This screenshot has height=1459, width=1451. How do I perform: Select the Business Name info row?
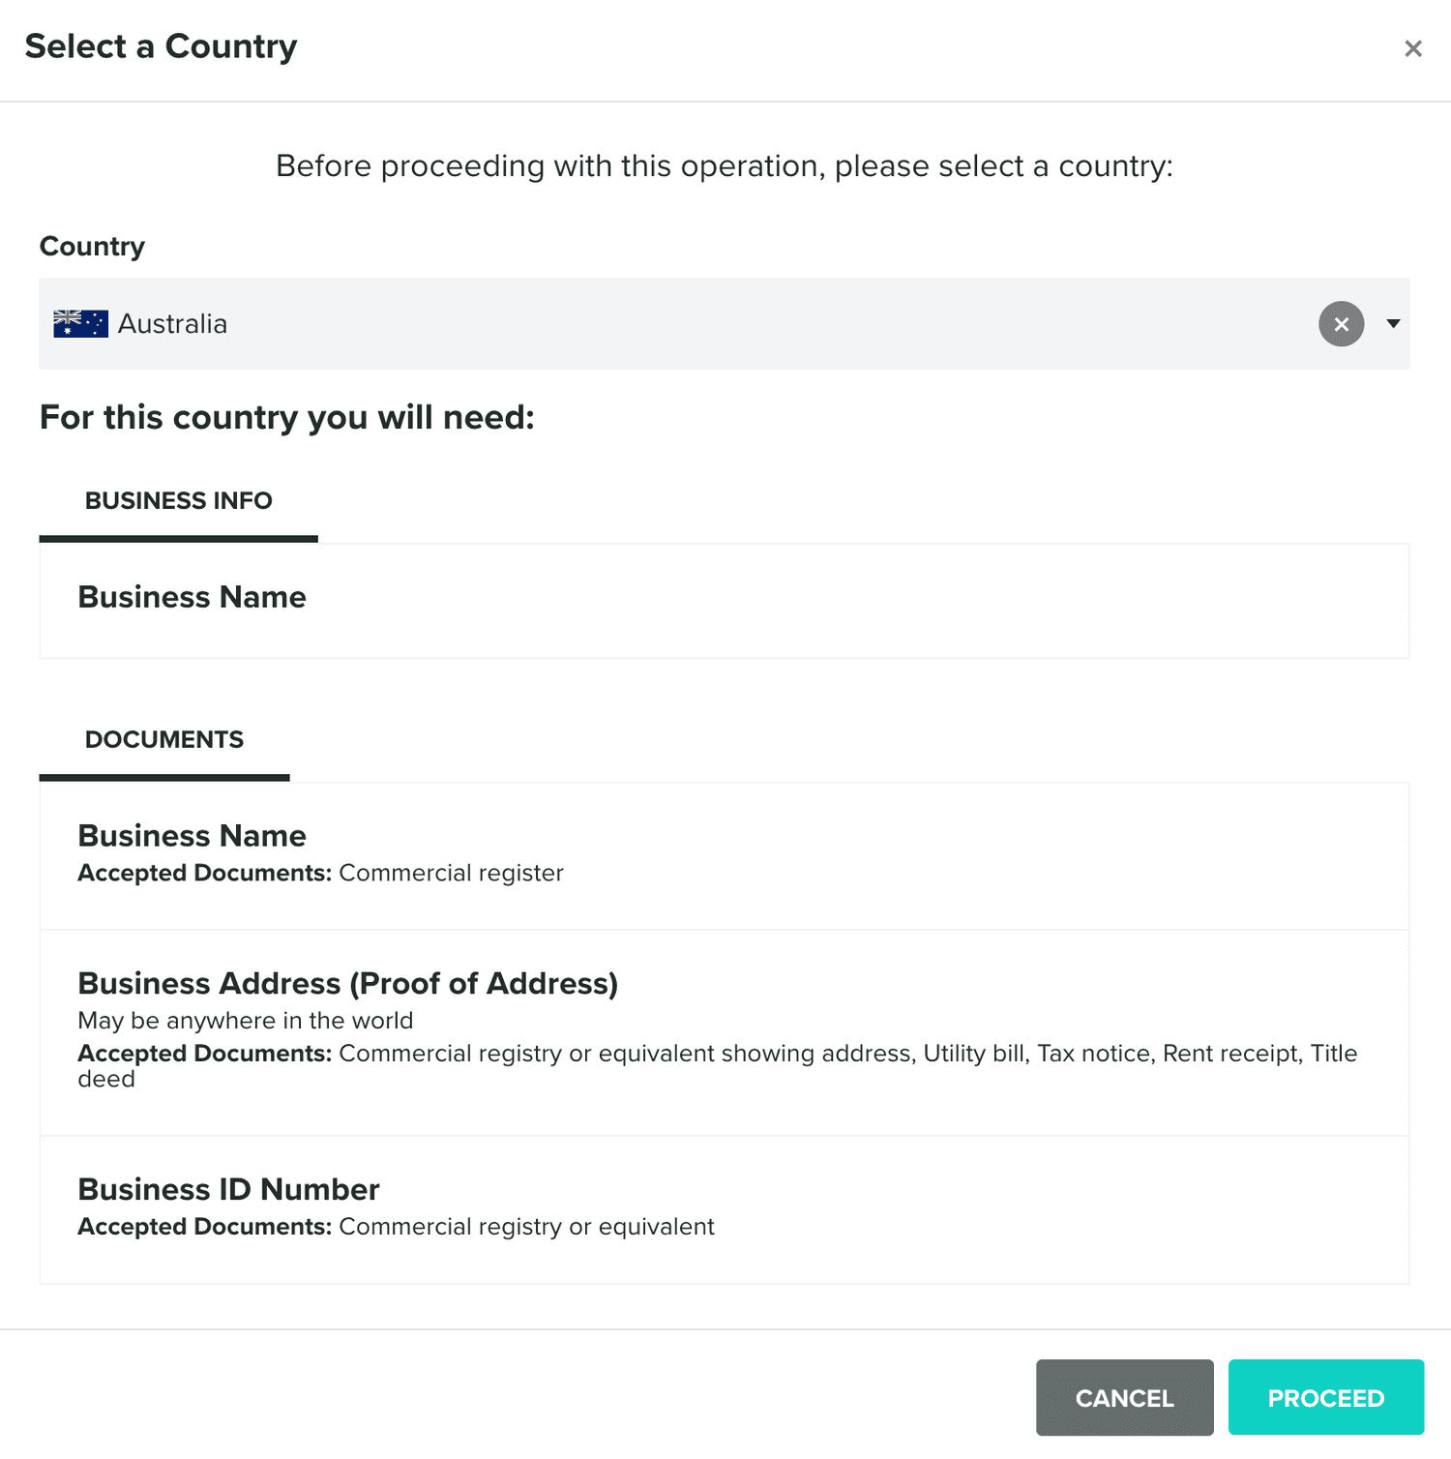coord(724,601)
